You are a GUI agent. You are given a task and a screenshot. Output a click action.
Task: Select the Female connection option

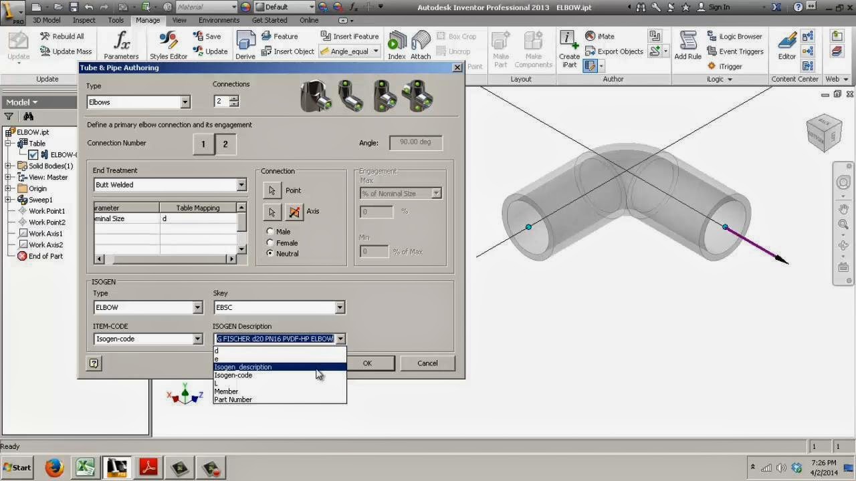point(270,243)
